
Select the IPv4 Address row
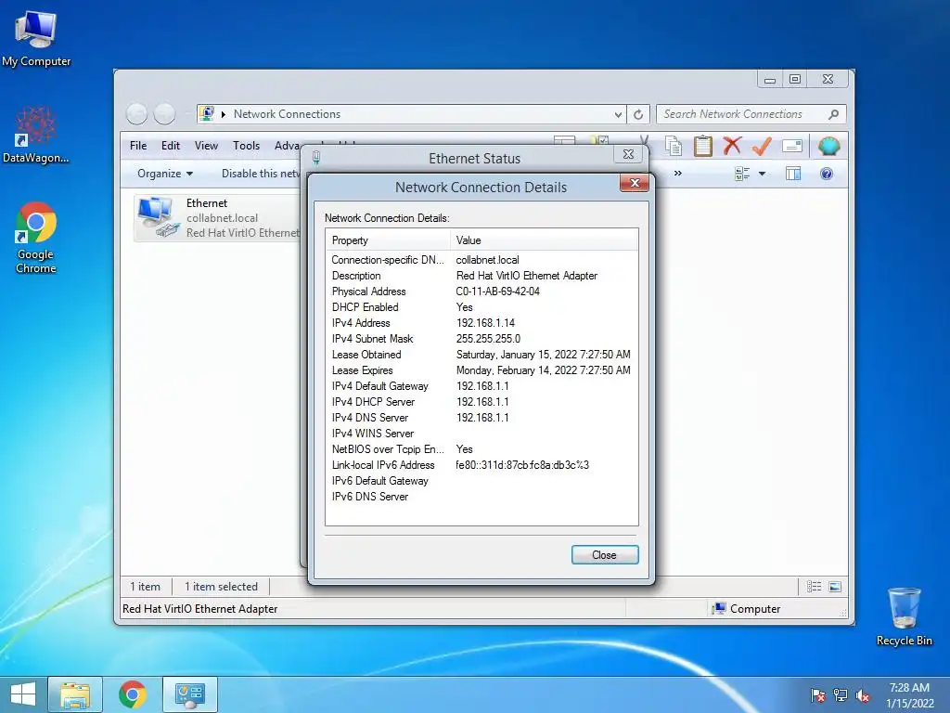[x=481, y=323]
